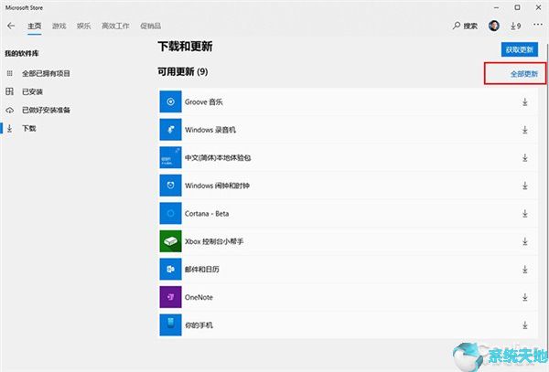Screen dimensions: 549x372
Task: Open the user account avatar
Action: 494,26
